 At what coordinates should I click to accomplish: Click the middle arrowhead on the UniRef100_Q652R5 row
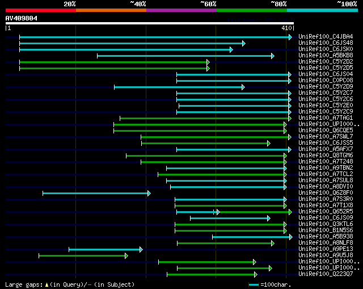coord(218,212)
